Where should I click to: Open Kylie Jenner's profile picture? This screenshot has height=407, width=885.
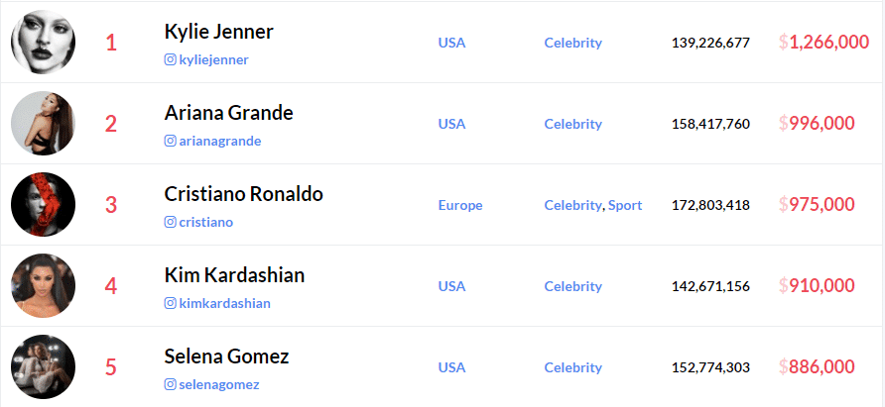tap(43, 43)
